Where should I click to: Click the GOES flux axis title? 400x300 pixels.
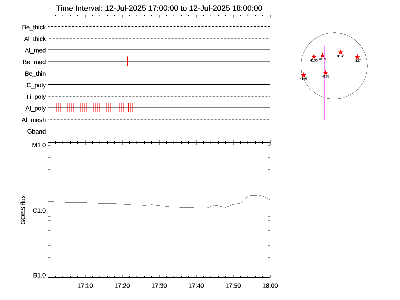(23, 210)
